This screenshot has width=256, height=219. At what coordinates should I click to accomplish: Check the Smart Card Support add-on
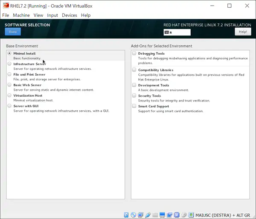(x=134, y=106)
